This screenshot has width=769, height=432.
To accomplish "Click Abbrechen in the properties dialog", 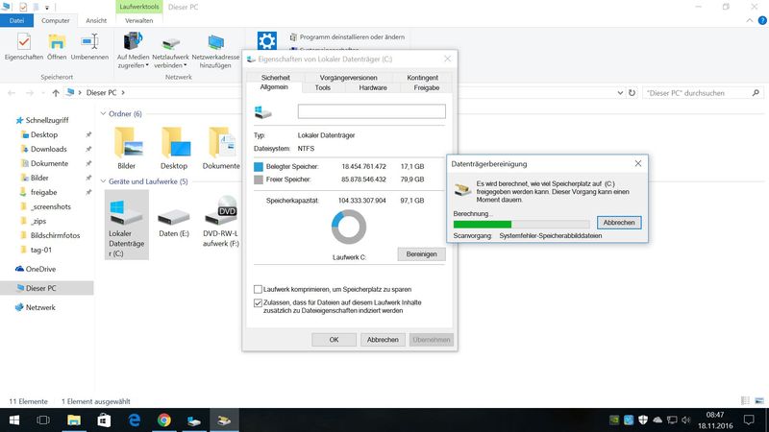I will point(383,340).
